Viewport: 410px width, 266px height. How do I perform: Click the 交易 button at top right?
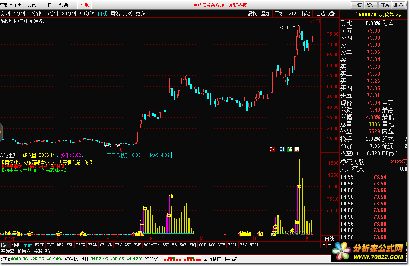click(x=384, y=5)
